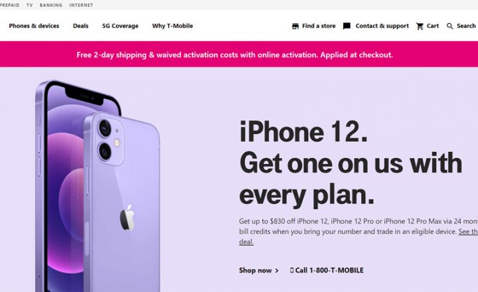Screen dimensions: 478x292
Task: Open the Phones & devices menu
Action: pos(34,26)
